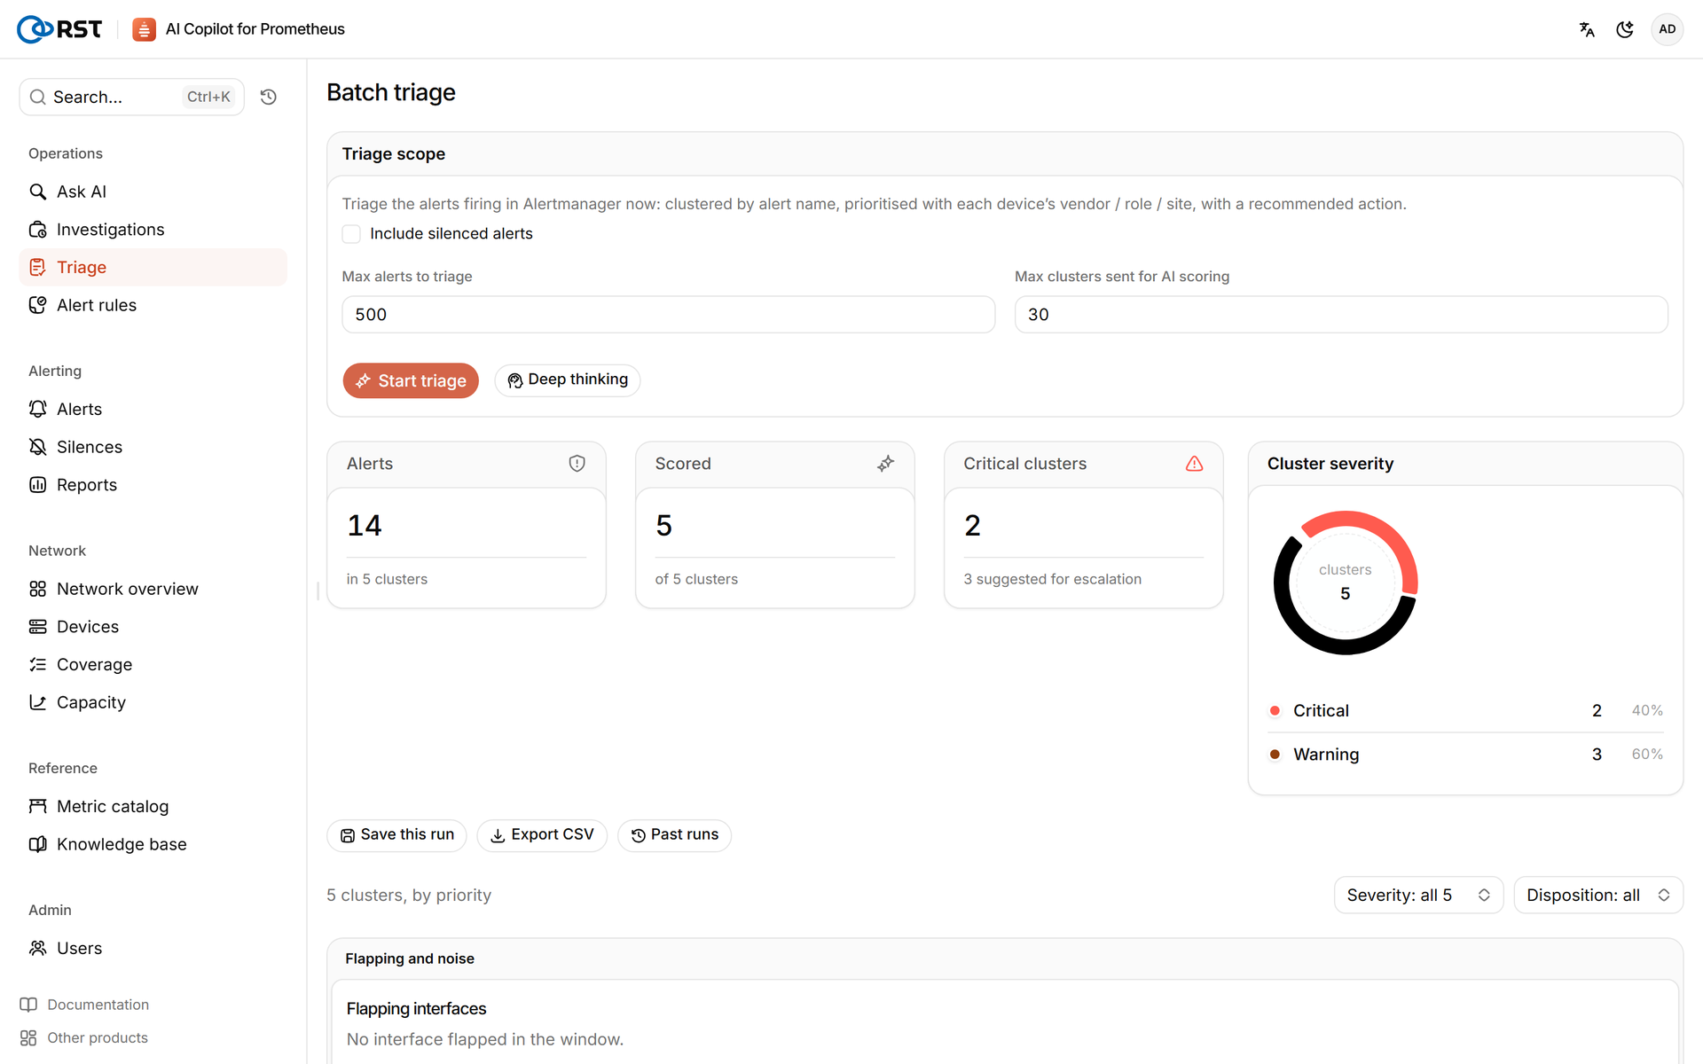Click the RST logo

(59, 29)
